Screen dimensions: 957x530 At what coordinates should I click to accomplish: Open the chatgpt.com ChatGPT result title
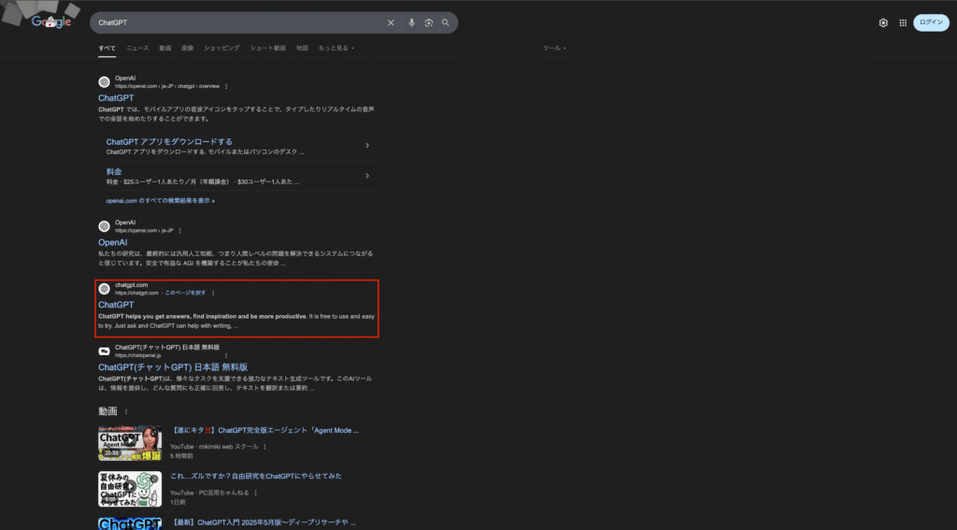[116, 305]
